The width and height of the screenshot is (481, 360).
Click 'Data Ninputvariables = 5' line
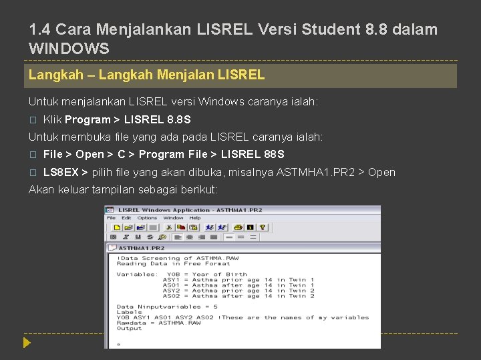[x=167, y=307]
